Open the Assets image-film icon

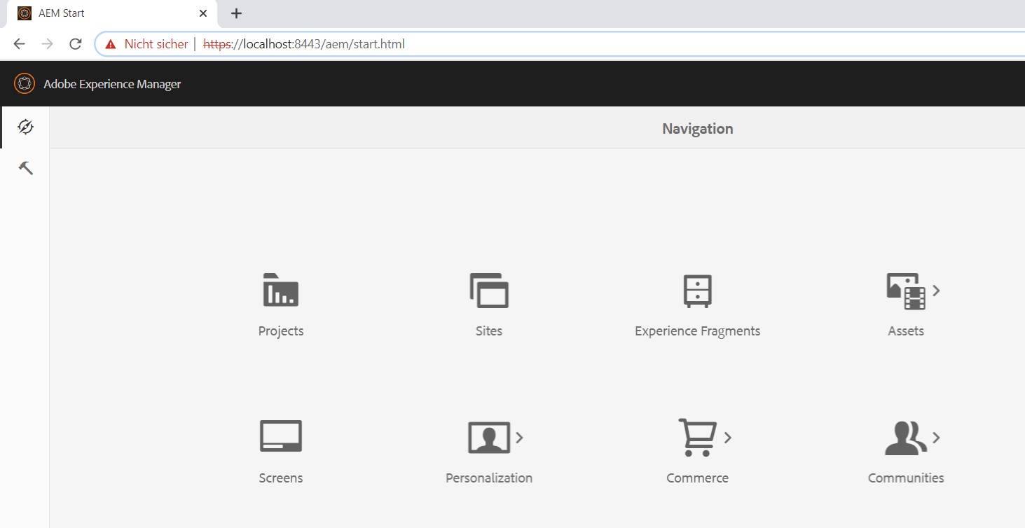905,291
